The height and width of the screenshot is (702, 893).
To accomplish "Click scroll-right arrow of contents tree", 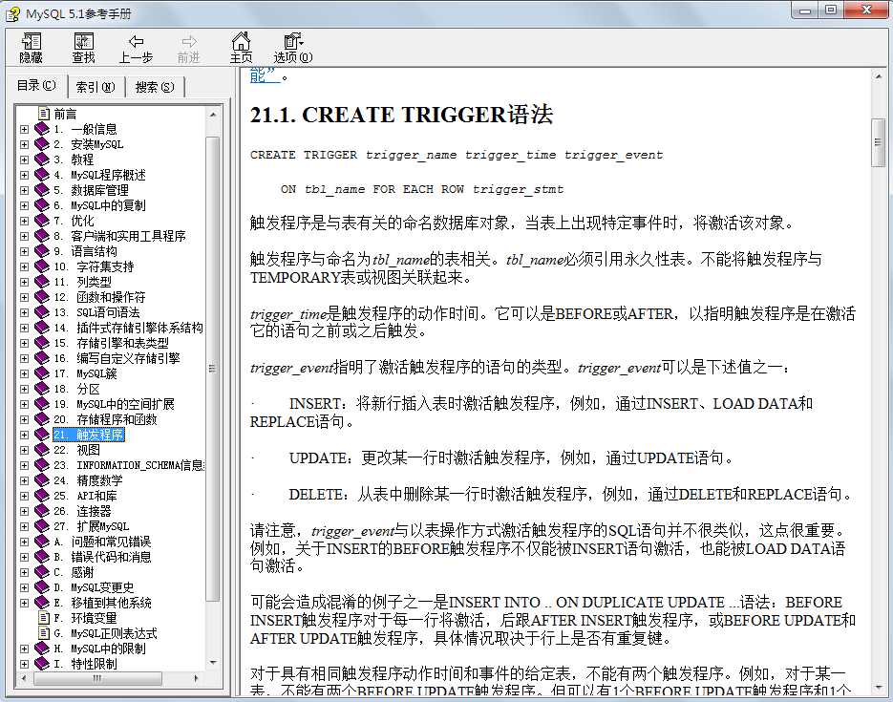I will point(197,678).
